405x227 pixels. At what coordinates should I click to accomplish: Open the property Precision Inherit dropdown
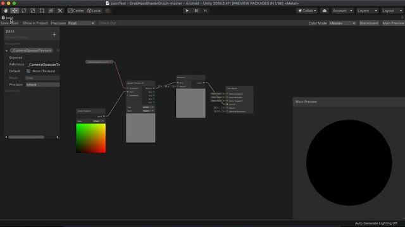43,84
